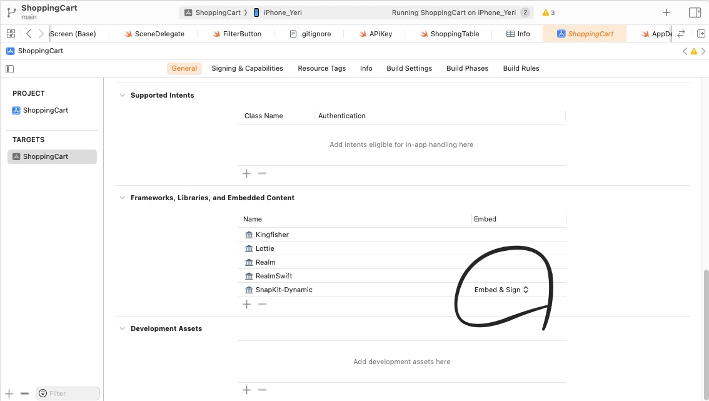Switch to Build Rules tab
Image resolution: width=709 pixels, height=401 pixels.
521,68
